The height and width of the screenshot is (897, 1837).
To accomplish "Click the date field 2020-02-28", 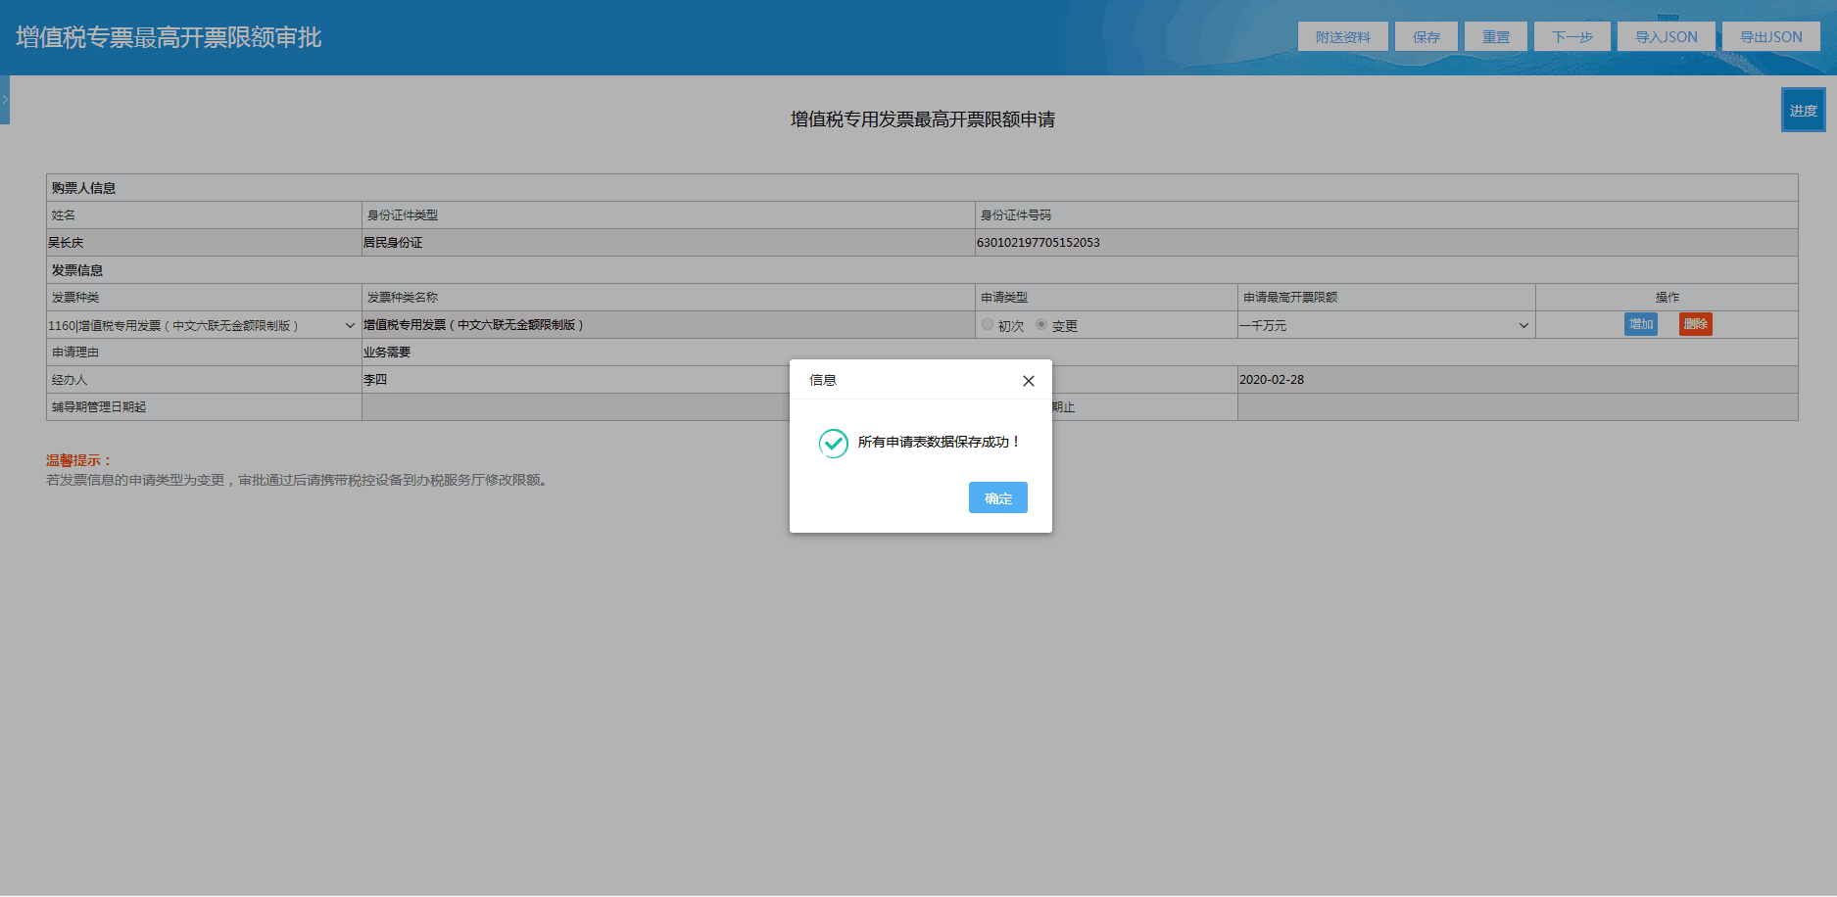I will tap(1518, 380).
